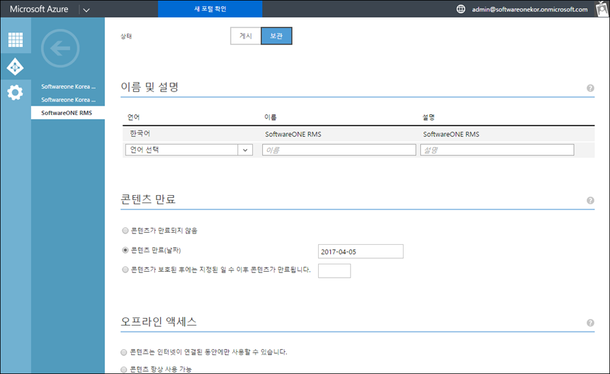Click the Microsoft Azure logo text
Image resolution: width=610 pixels, height=374 pixels.
click(39, 9)
